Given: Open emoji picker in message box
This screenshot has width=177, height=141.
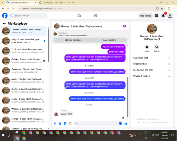Looking at the screenshot, I should 120,123.
